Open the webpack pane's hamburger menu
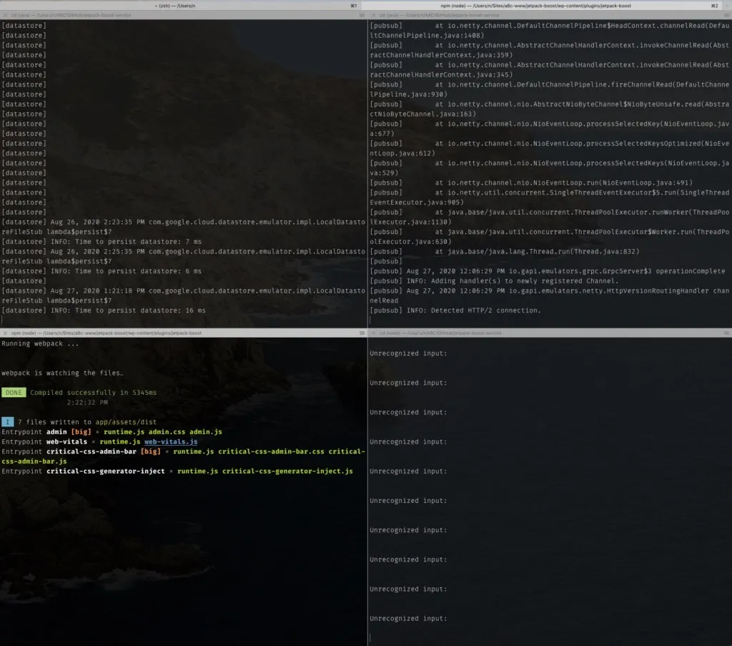The image size is (732, 646). (x=362, y=333)
